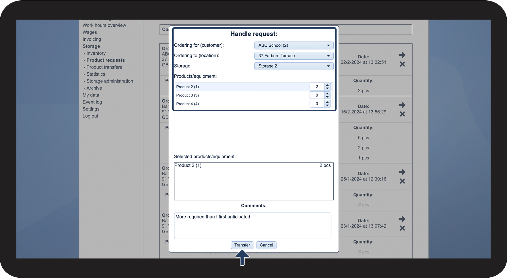Delete the 23/1-2024 request with X
The width and height of the screenshot is (507, 278).
point(402,228)
